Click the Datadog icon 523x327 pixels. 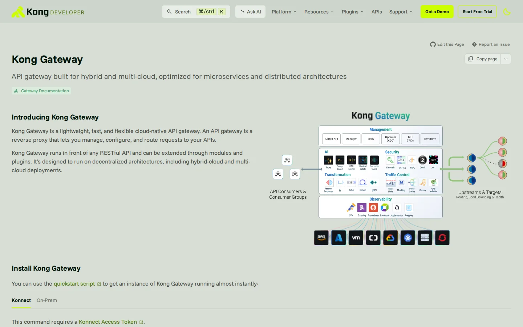pos(362,207)
